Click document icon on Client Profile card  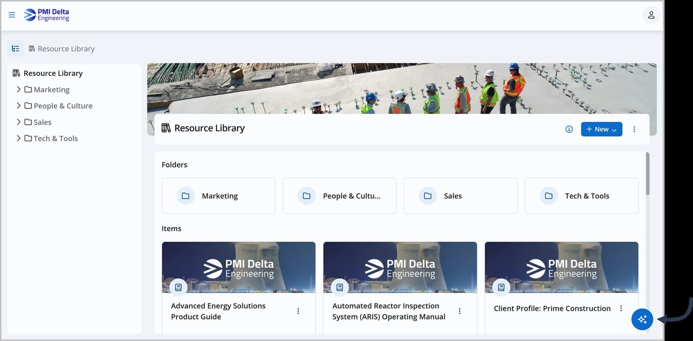point(501,287)
